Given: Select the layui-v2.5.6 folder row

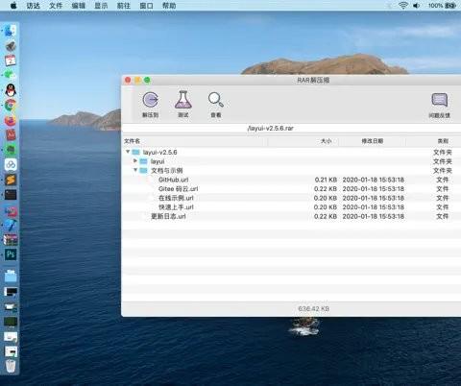Looking at the screenshot, I should pyautogui.click(x=291, y=152).
